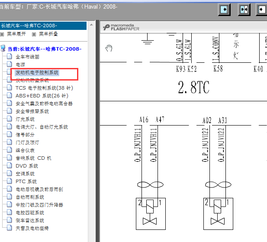
Task: Open 安全带报警系统 diagram
Action: (x=32, y=111)
